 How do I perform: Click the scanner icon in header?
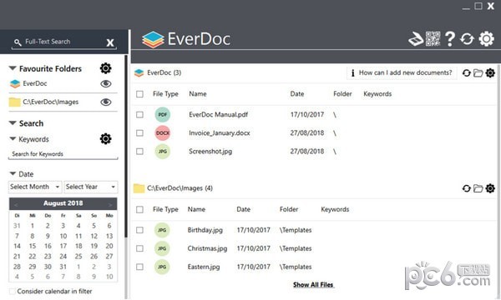click(416, 39)
